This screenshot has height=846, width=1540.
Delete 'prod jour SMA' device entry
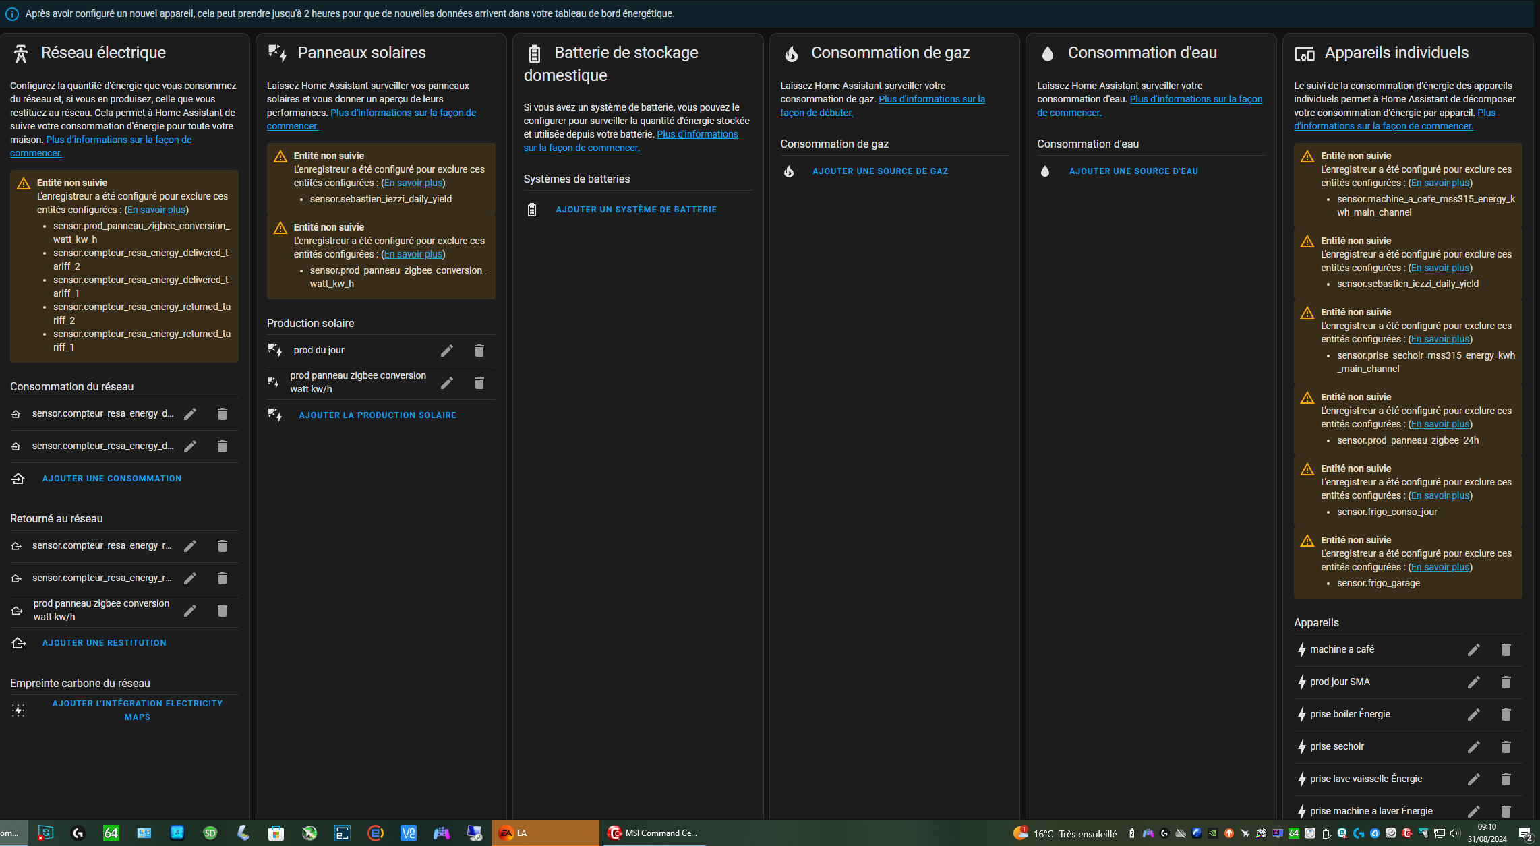click(1506, 682)
